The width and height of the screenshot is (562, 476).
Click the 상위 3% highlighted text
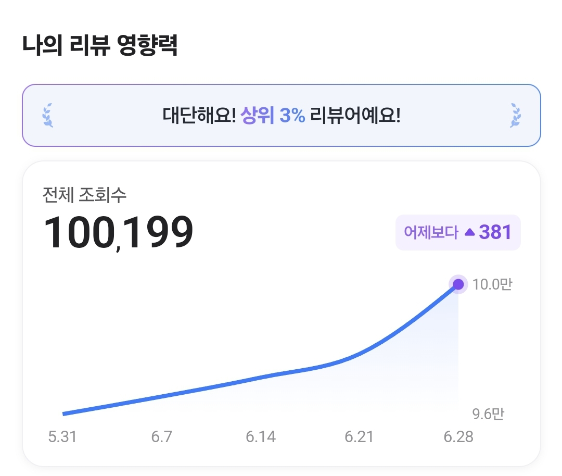pyautogui.click(x=273, y=116)
